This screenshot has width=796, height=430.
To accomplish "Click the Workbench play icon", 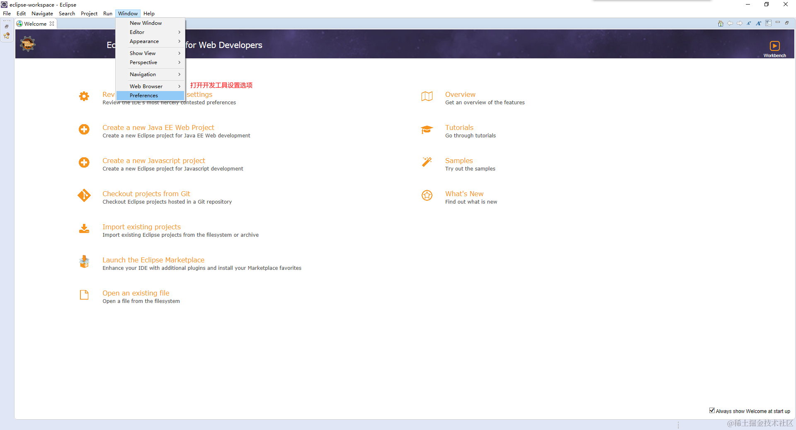I will point(774,46).
